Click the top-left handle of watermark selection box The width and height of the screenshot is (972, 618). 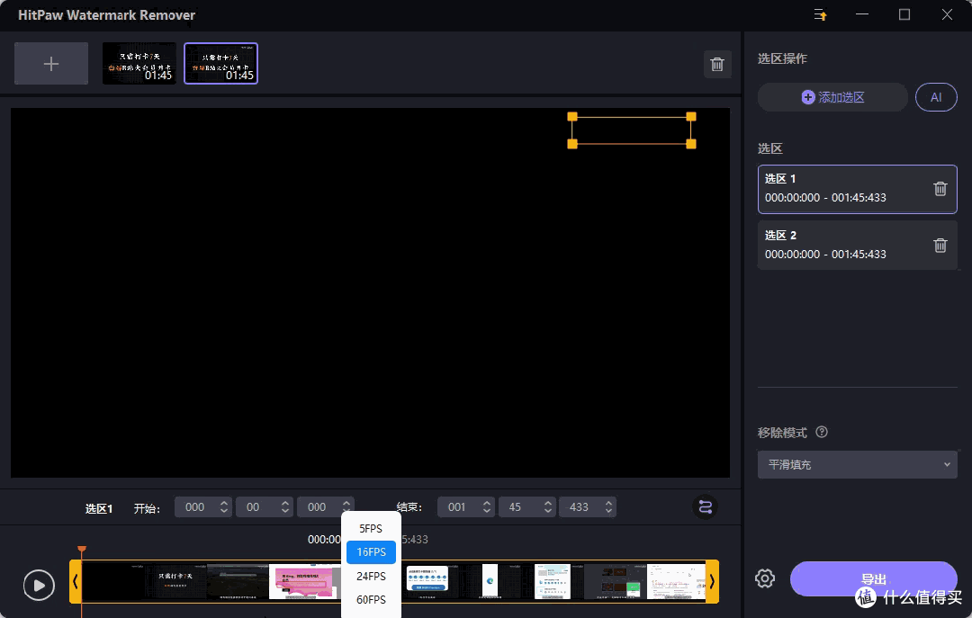(x=572, y=117)
